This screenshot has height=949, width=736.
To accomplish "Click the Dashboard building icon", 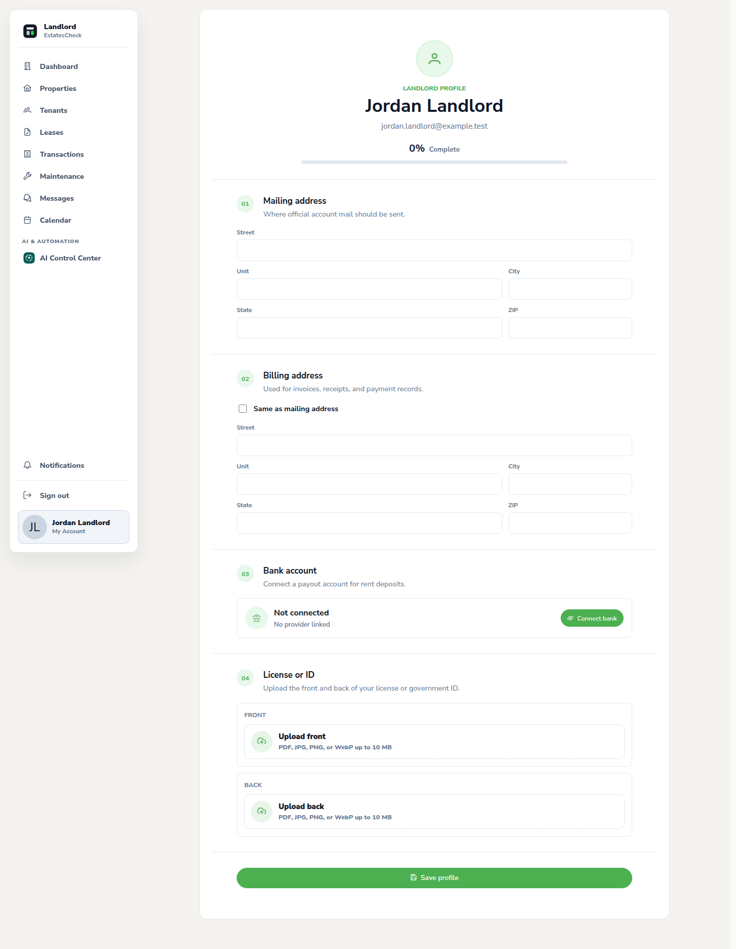I will coord(28,66).
